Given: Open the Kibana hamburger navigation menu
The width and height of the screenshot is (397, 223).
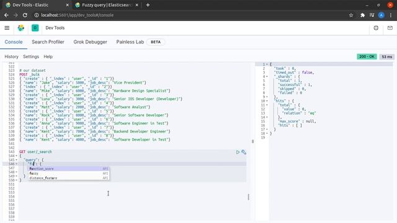Looking at the screenshot, I should [x=7, y=28].
